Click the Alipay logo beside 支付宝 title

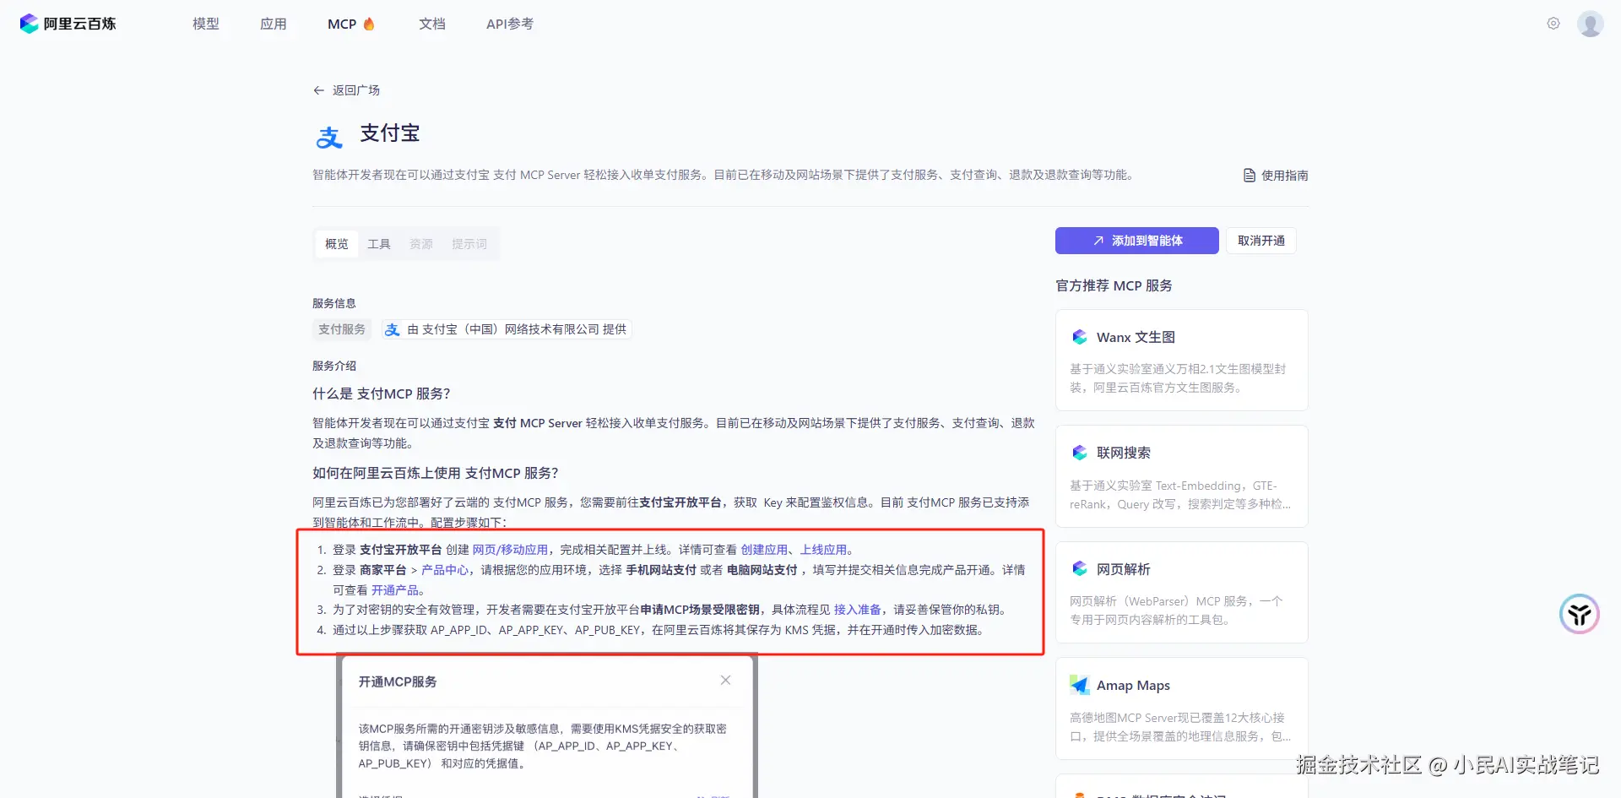(x=329, y=137)
